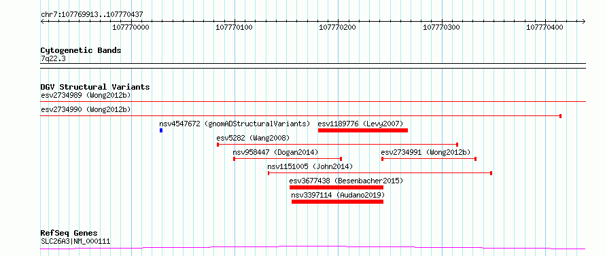
Task: Click the DGV Structural Variants track heading
Action: 95,87
